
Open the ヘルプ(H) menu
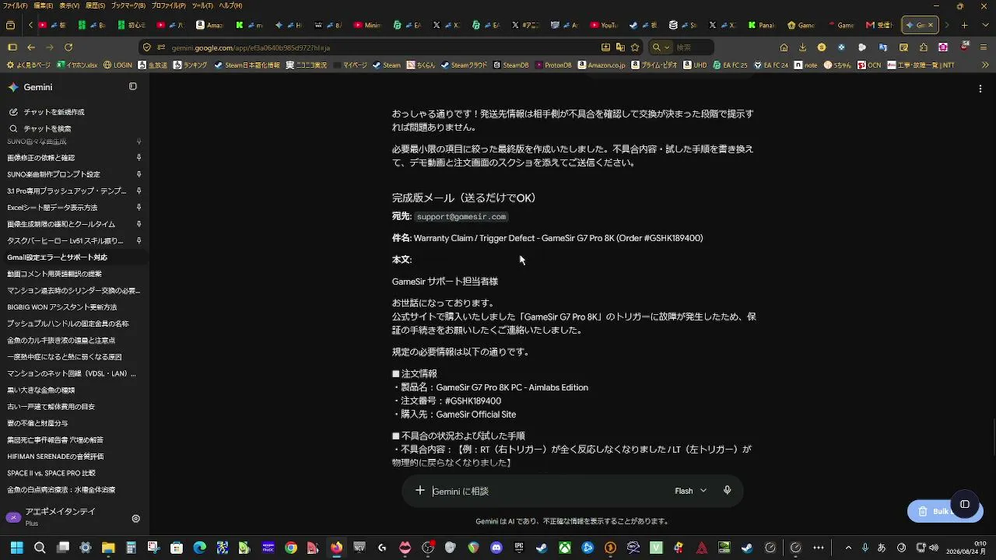pyautogui.click(x=230, y=5)
